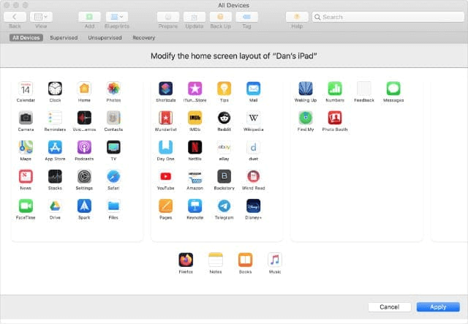Click the Telegram app icon

click(x=224, y=206)
